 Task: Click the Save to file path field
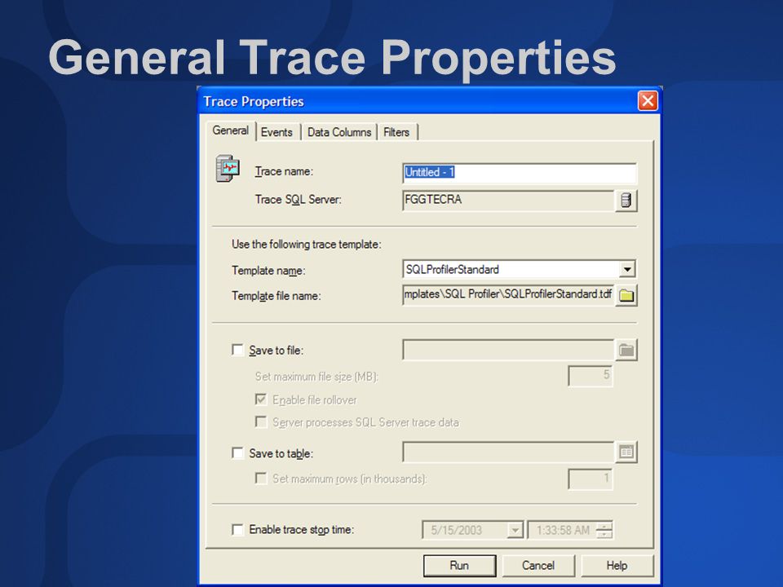click(x=508, y=351)
